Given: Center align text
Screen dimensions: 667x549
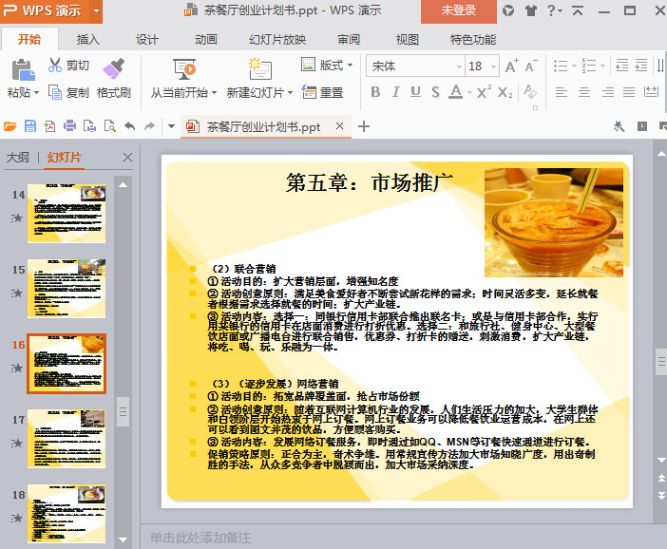Looking at the screenshot, I should 584,92.
